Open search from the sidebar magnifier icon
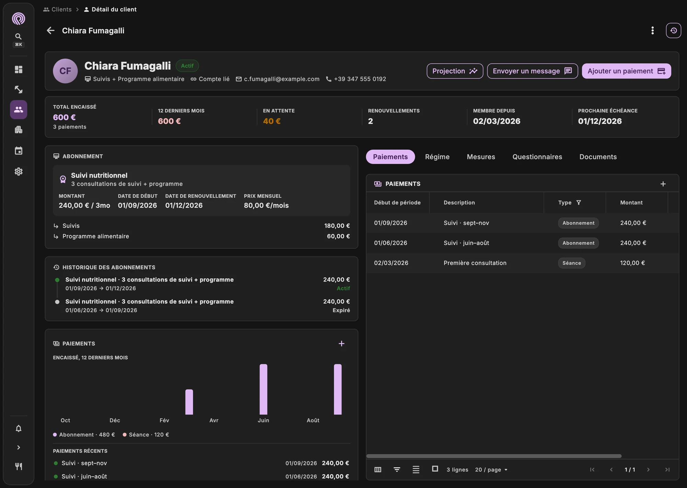Screen dimensions: 687x488 point(19,36)
